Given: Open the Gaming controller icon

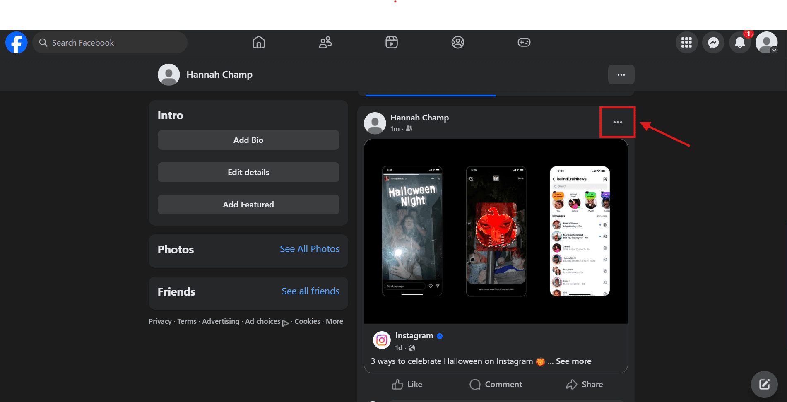Looking at the screenshot, I should pos(524,43).
